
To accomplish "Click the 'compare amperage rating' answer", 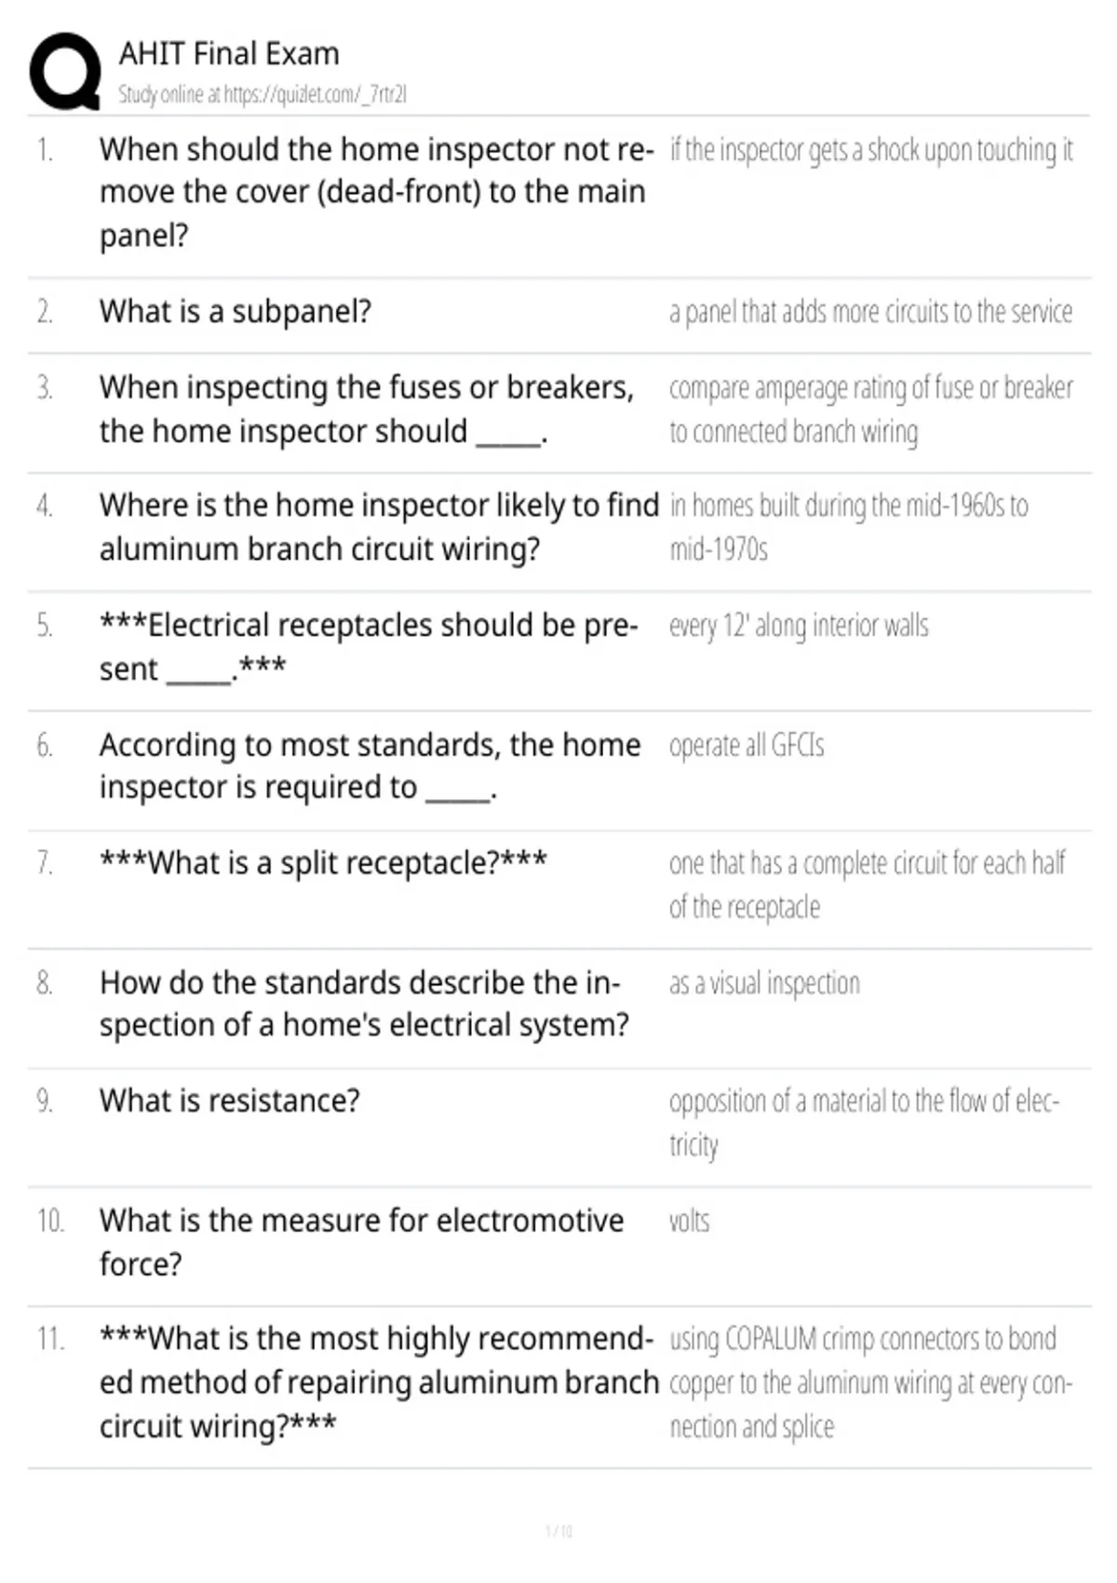I will 871,409.
